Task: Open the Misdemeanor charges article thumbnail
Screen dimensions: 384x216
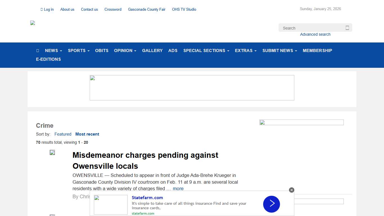Action: (x=52, y=152)
